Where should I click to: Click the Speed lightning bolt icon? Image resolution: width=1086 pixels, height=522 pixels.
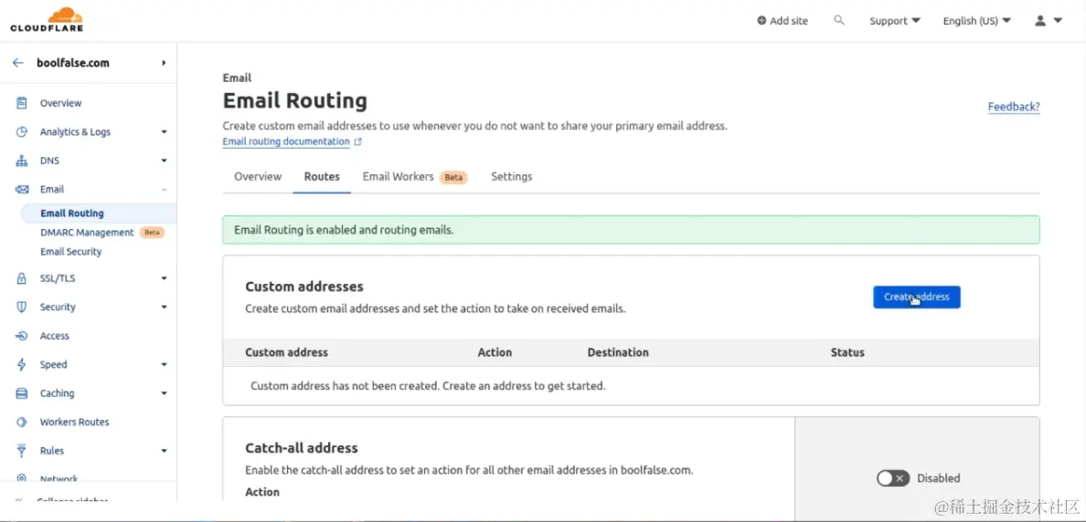[x=21, y=364]
